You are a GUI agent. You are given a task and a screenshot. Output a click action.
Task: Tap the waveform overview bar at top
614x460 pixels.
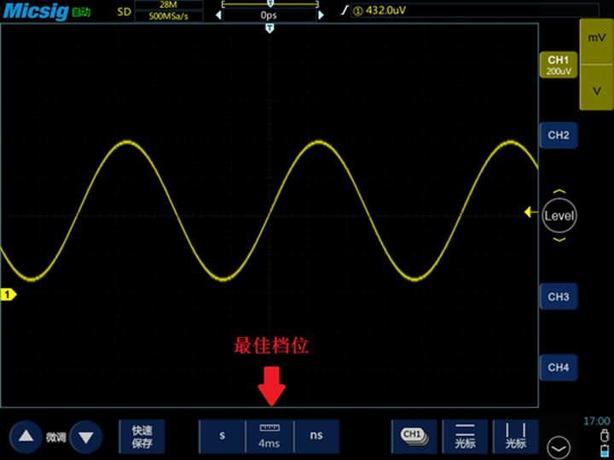pos(269,5)
